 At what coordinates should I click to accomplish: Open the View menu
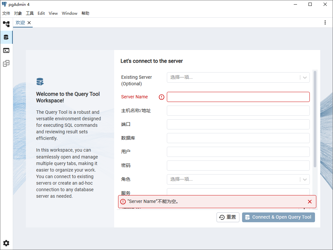coord(53,13)
